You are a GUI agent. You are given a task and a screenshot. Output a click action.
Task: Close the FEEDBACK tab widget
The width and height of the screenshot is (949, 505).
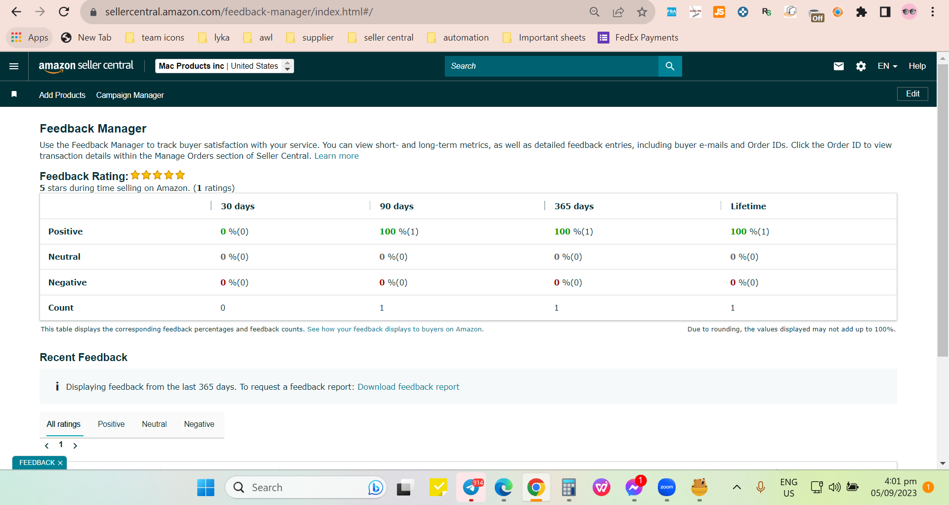click(60, 463)
